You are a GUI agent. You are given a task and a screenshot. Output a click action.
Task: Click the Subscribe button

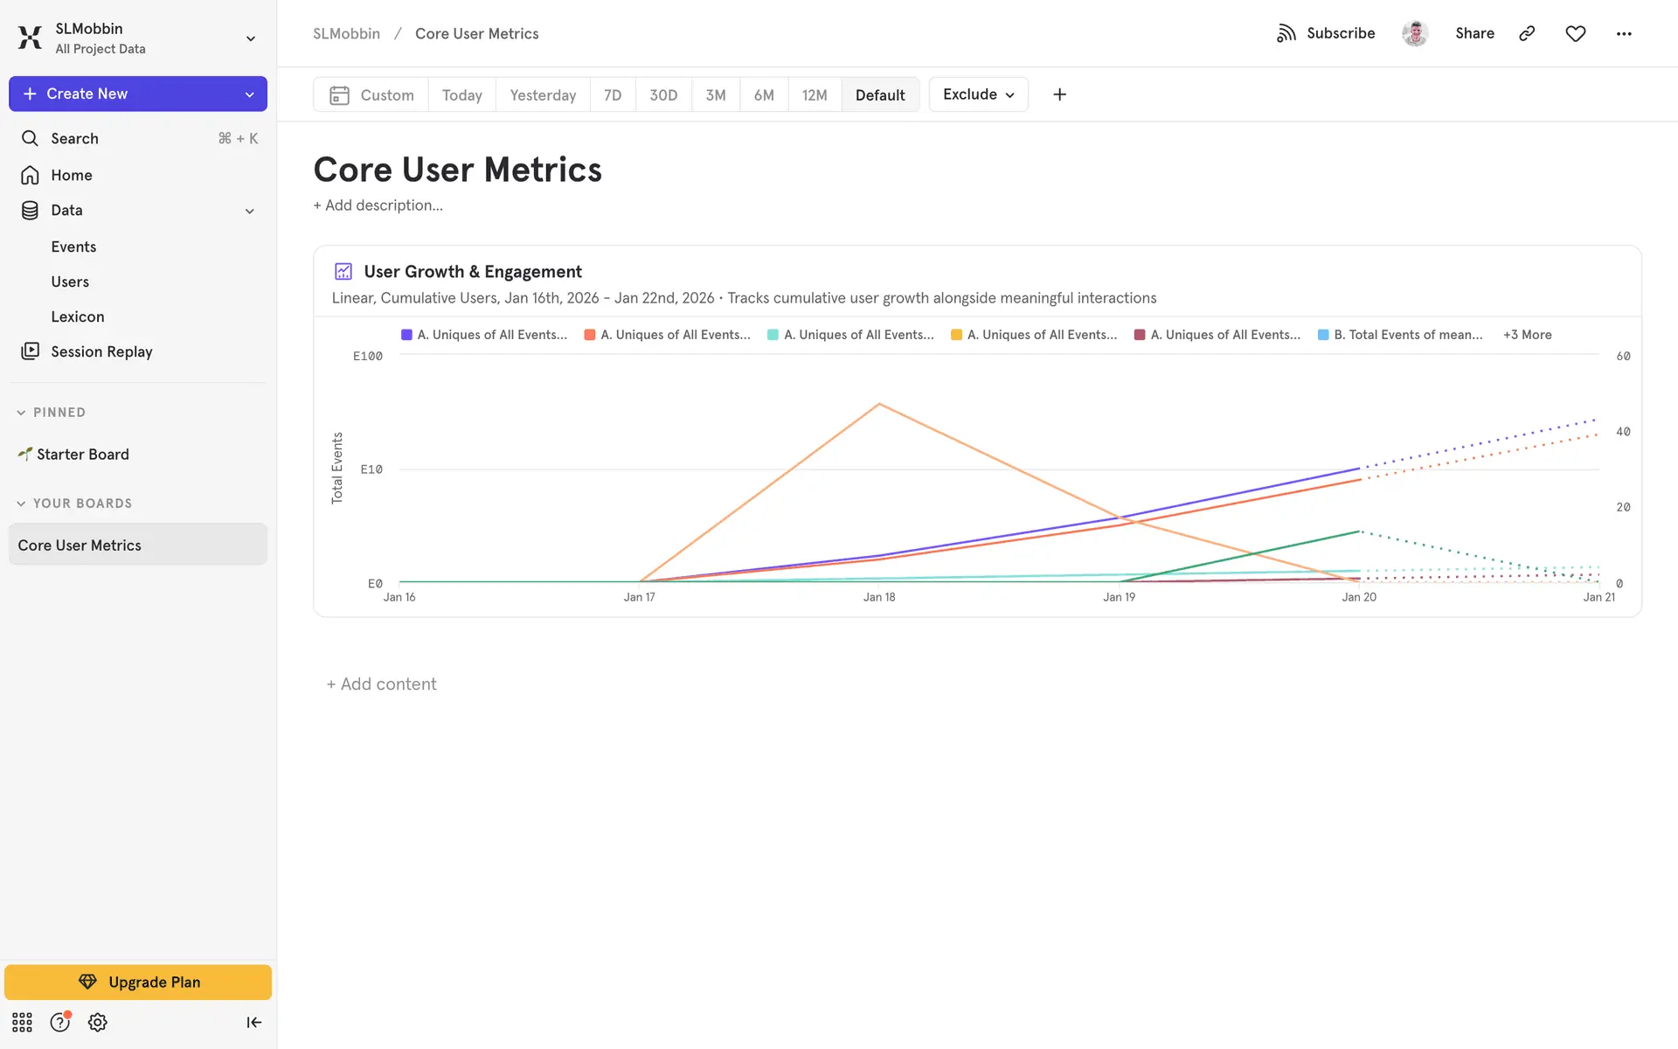coord(1326,33)
